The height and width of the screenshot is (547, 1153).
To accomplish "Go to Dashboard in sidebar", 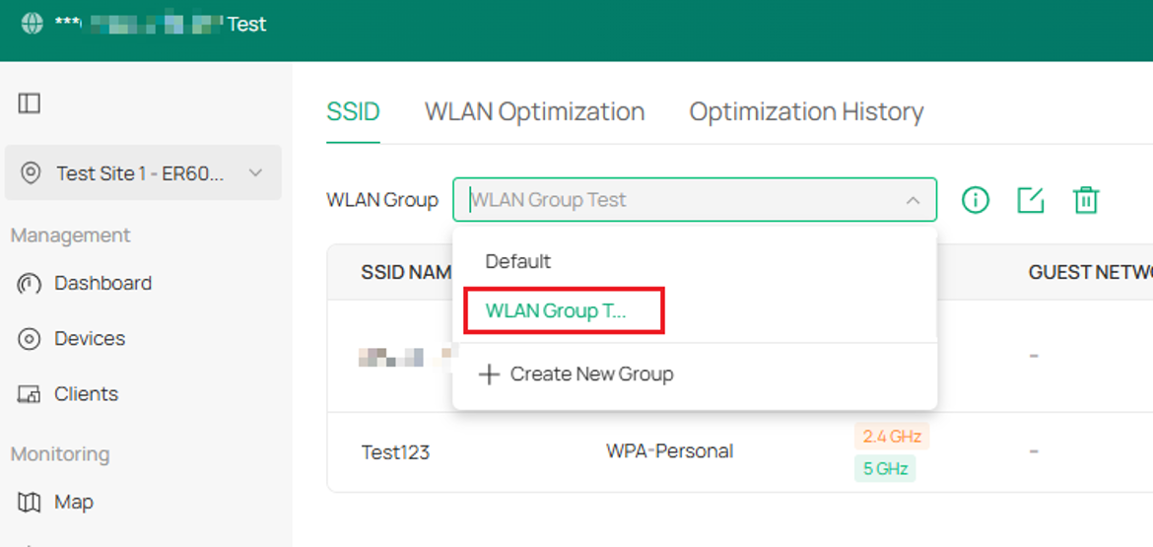I will (x=102, y=283).
